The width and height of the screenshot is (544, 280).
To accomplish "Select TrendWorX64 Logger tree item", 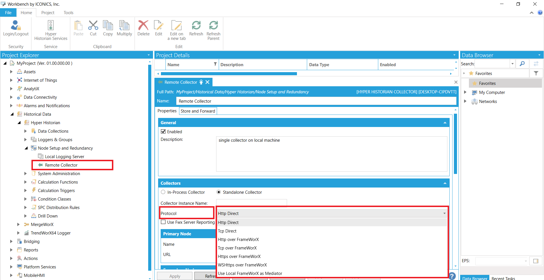I will pyautogui.click(x=50, y=233).
